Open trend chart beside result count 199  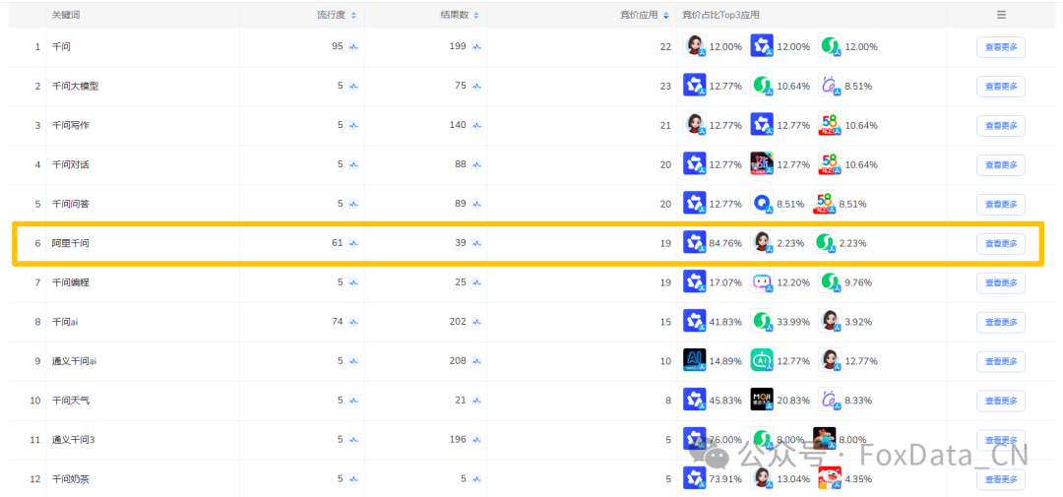(x=476, y=47)
